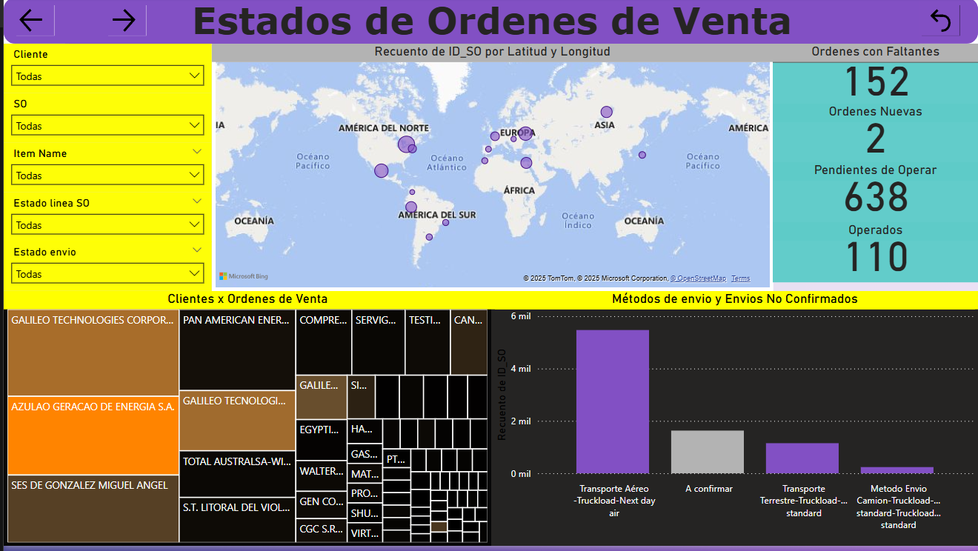978x551 pixels.
Task: Collapse the Estado envio header chevron
Action: pyautogui.click(x=197, y=250)
